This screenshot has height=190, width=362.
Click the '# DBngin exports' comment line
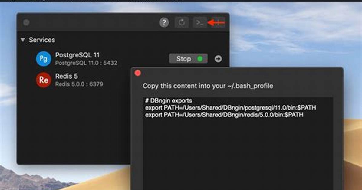[x=169, y=101]
